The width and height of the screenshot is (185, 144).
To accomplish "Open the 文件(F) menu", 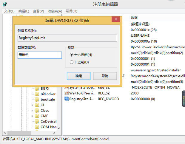I will coord(10,11).
